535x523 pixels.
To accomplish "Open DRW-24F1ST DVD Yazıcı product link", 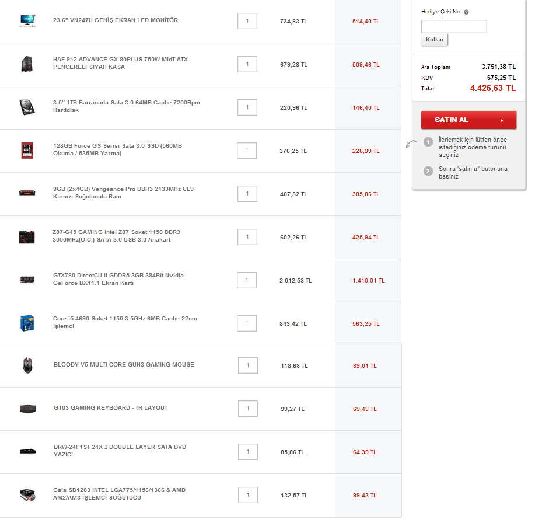I will point(120,451).
